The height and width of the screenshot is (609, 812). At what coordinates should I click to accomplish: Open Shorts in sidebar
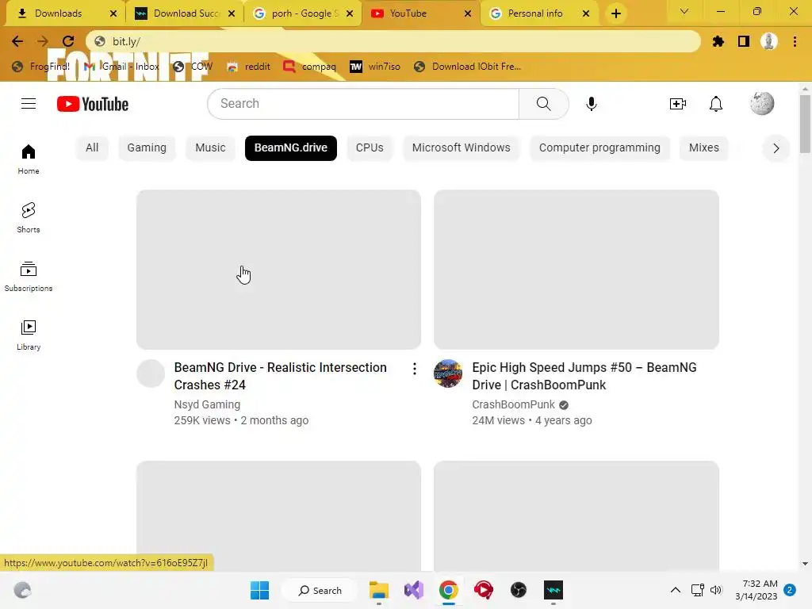29,217
